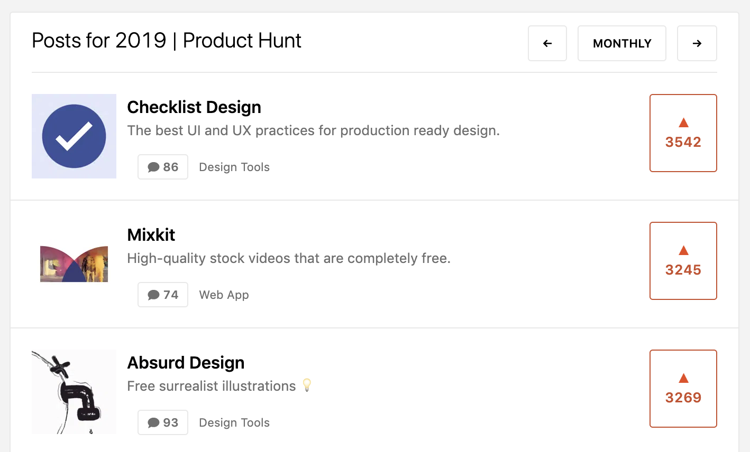Select the Design Tools tag under Checklist Design
This screenshot has height=452, width=750.
234,167
